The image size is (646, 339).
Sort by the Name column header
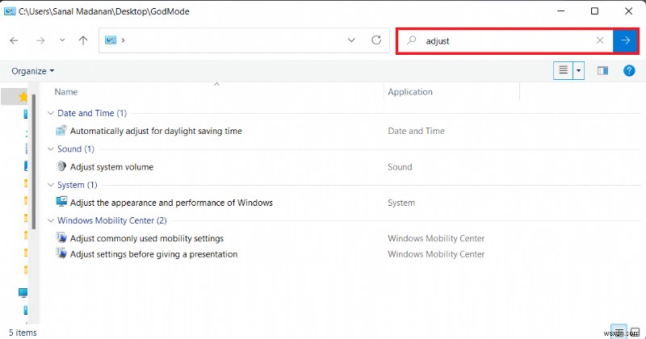pyautogui.click(x=66, y=92)
